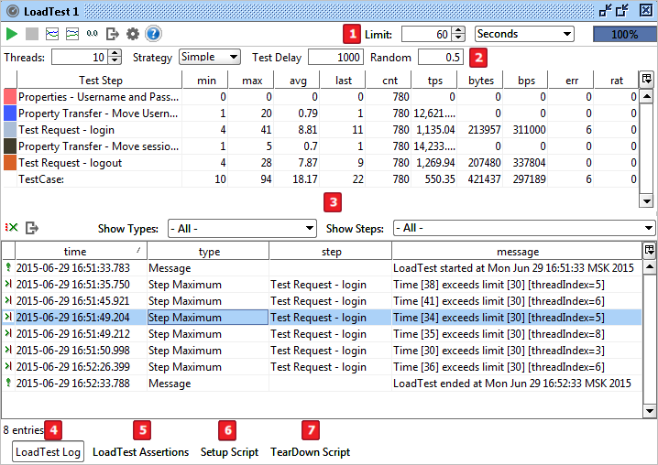Click the LoadTest 1 window title icon

[x=13, y=11]
